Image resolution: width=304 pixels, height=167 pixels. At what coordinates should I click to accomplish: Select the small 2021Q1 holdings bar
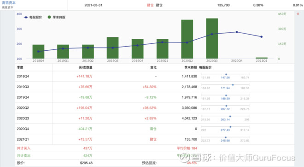click(x=262, y=58)
